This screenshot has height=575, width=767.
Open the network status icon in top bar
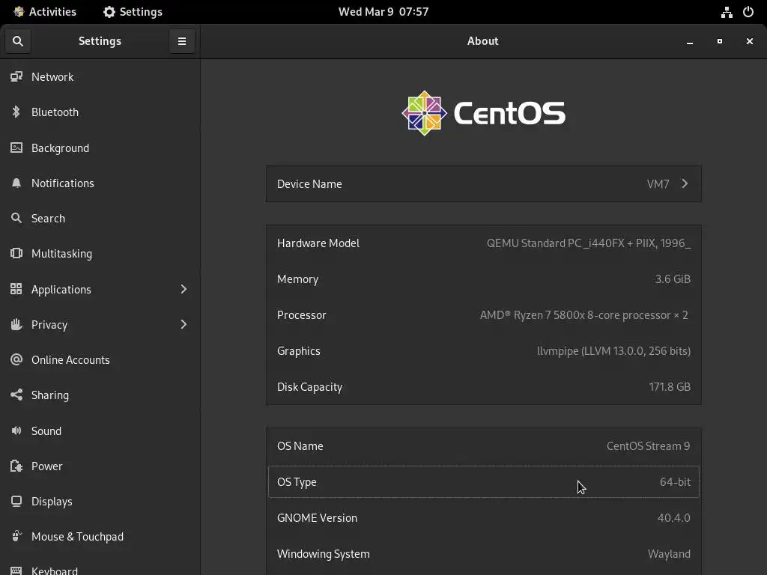(727, 12)
